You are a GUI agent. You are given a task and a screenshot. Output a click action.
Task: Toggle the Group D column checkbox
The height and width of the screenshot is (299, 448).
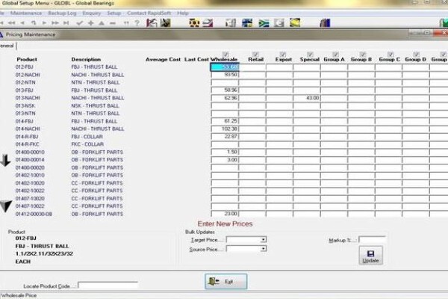[417, 54]
